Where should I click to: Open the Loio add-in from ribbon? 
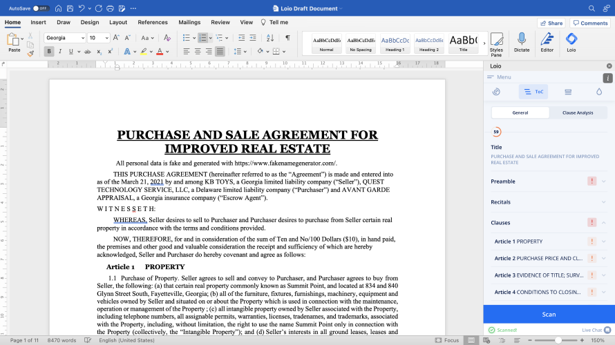click(x=571, y=43)
